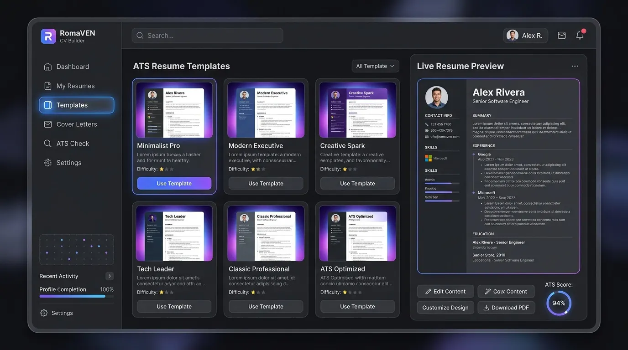Image resolution: width=628 pixels, height=350 pixels.
Task: Select the Modern Executive thumbnail
Action: (266, 110)
